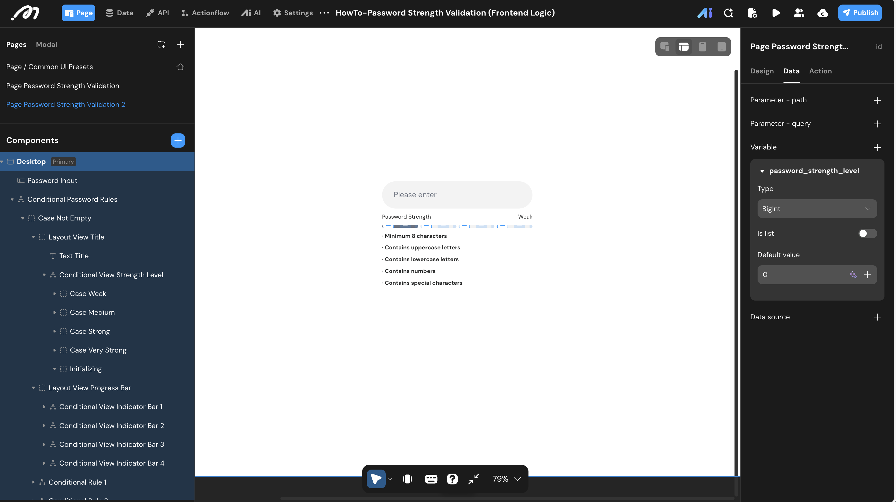The width and height of the screenshot is (896, 502).
Task: Click the Please enter password input
Action: pos(457,195)
